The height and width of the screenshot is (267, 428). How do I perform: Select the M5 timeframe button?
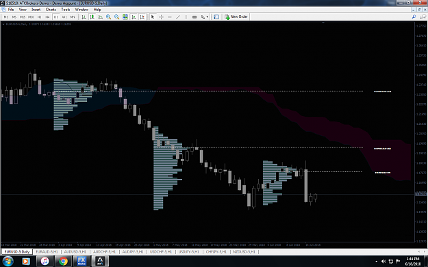14,17
